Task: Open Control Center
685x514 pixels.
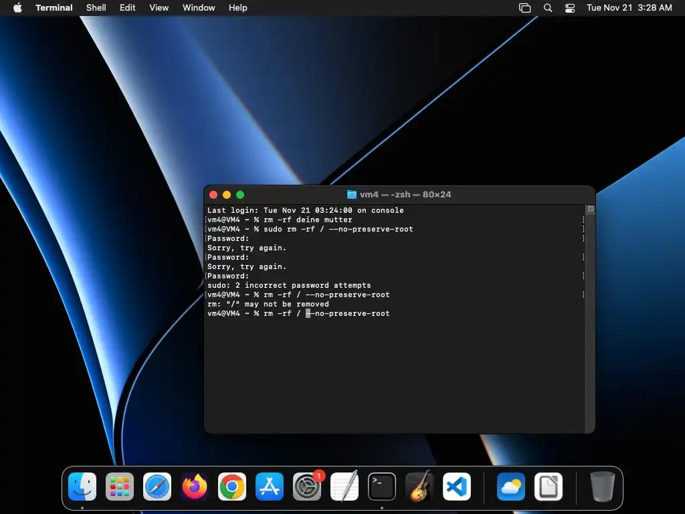Action: coord(570,8)
